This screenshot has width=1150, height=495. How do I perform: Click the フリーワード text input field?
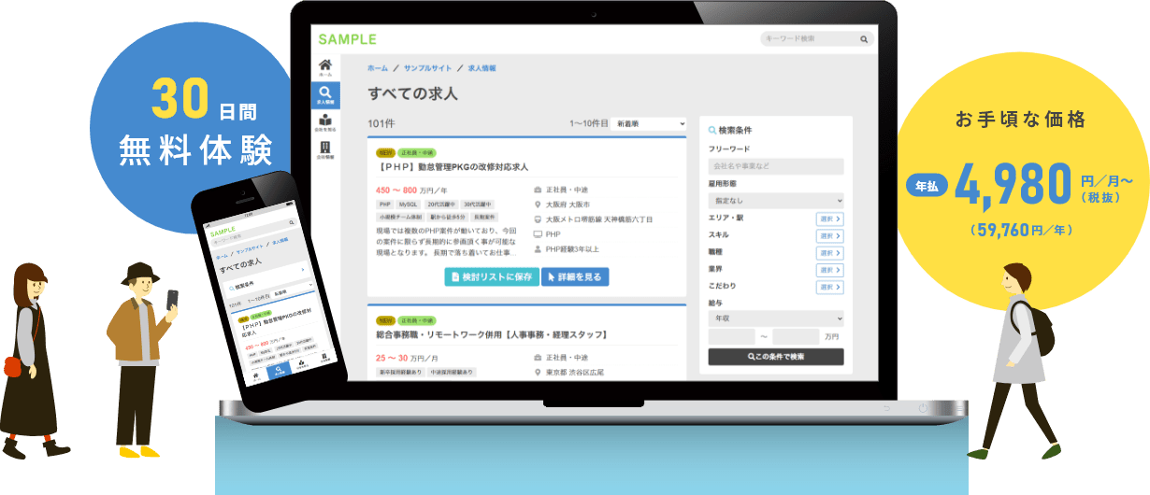click(x=776, y=166)
